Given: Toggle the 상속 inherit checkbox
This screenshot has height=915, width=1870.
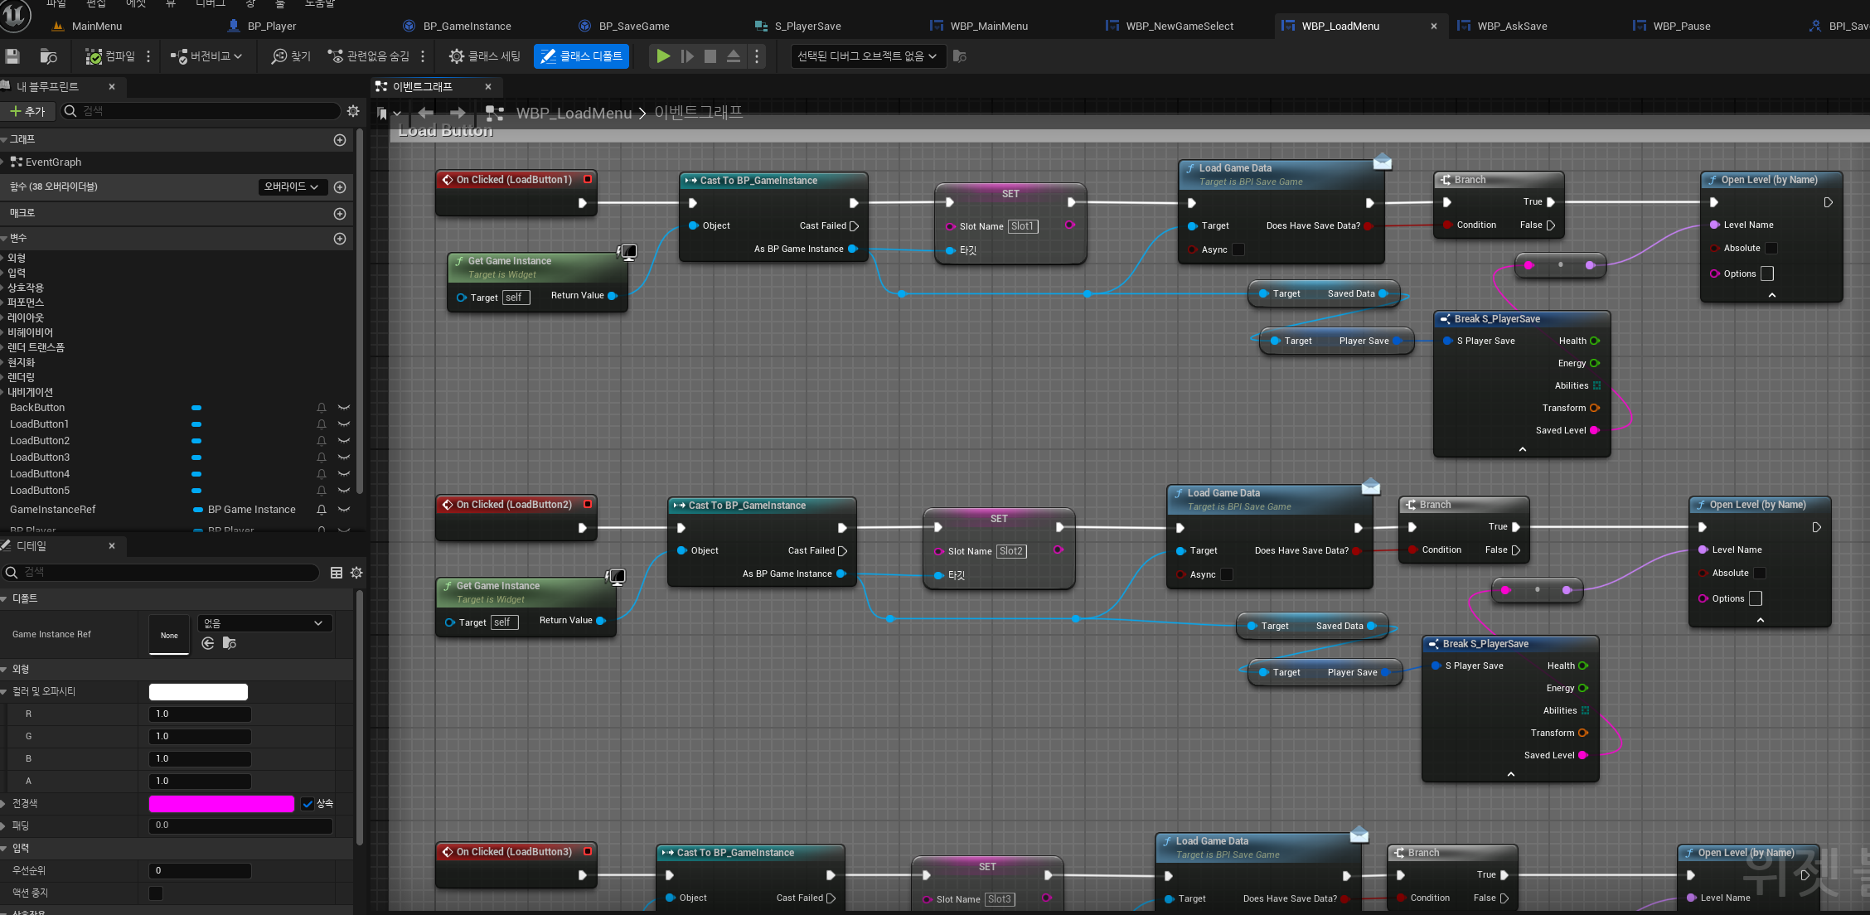Looking at the screenshot, I should (x=308, y=804).
